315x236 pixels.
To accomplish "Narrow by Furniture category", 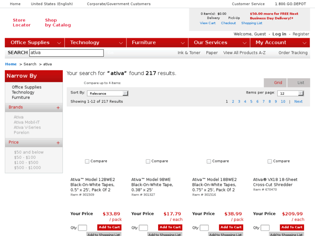I will (21, 97).
